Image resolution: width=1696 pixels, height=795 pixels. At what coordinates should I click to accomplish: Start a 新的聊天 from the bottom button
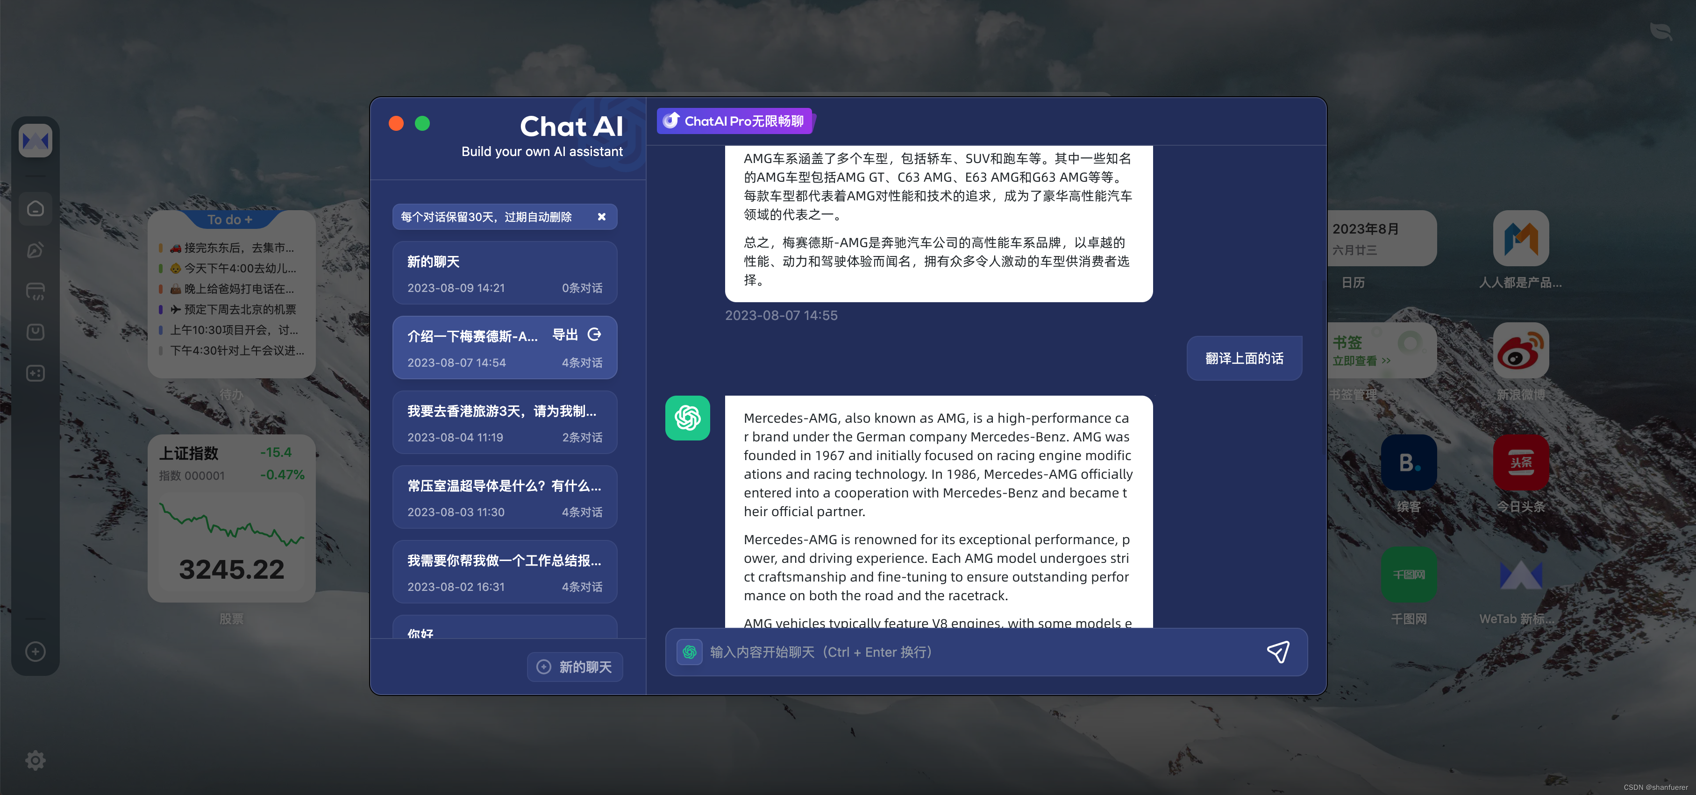575,667
